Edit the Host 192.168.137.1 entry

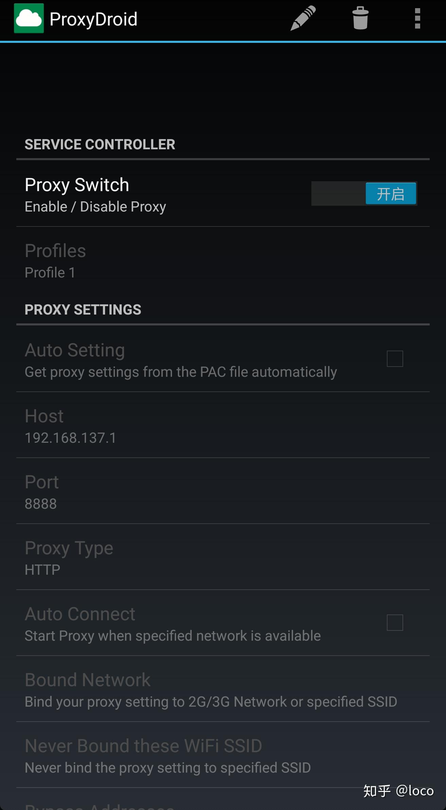pos(223,425)
